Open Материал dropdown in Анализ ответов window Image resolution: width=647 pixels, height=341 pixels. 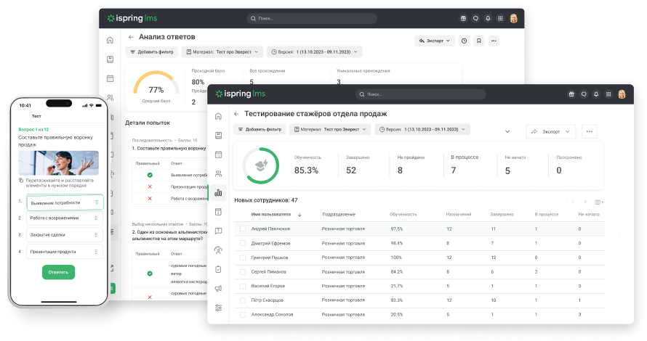click(x=222, y=52)
